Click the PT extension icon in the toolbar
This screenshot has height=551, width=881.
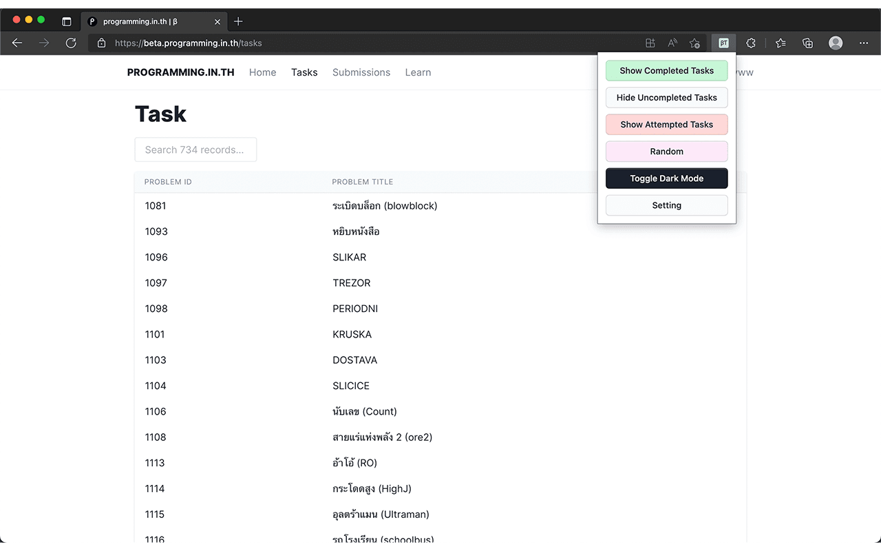[x=723, y=43]
